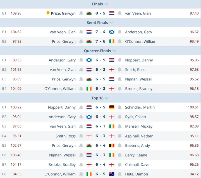Click the gold trophy icon beside Price, Gerwyn
Screen dimensions: 201x178
[x=48, y=13]
